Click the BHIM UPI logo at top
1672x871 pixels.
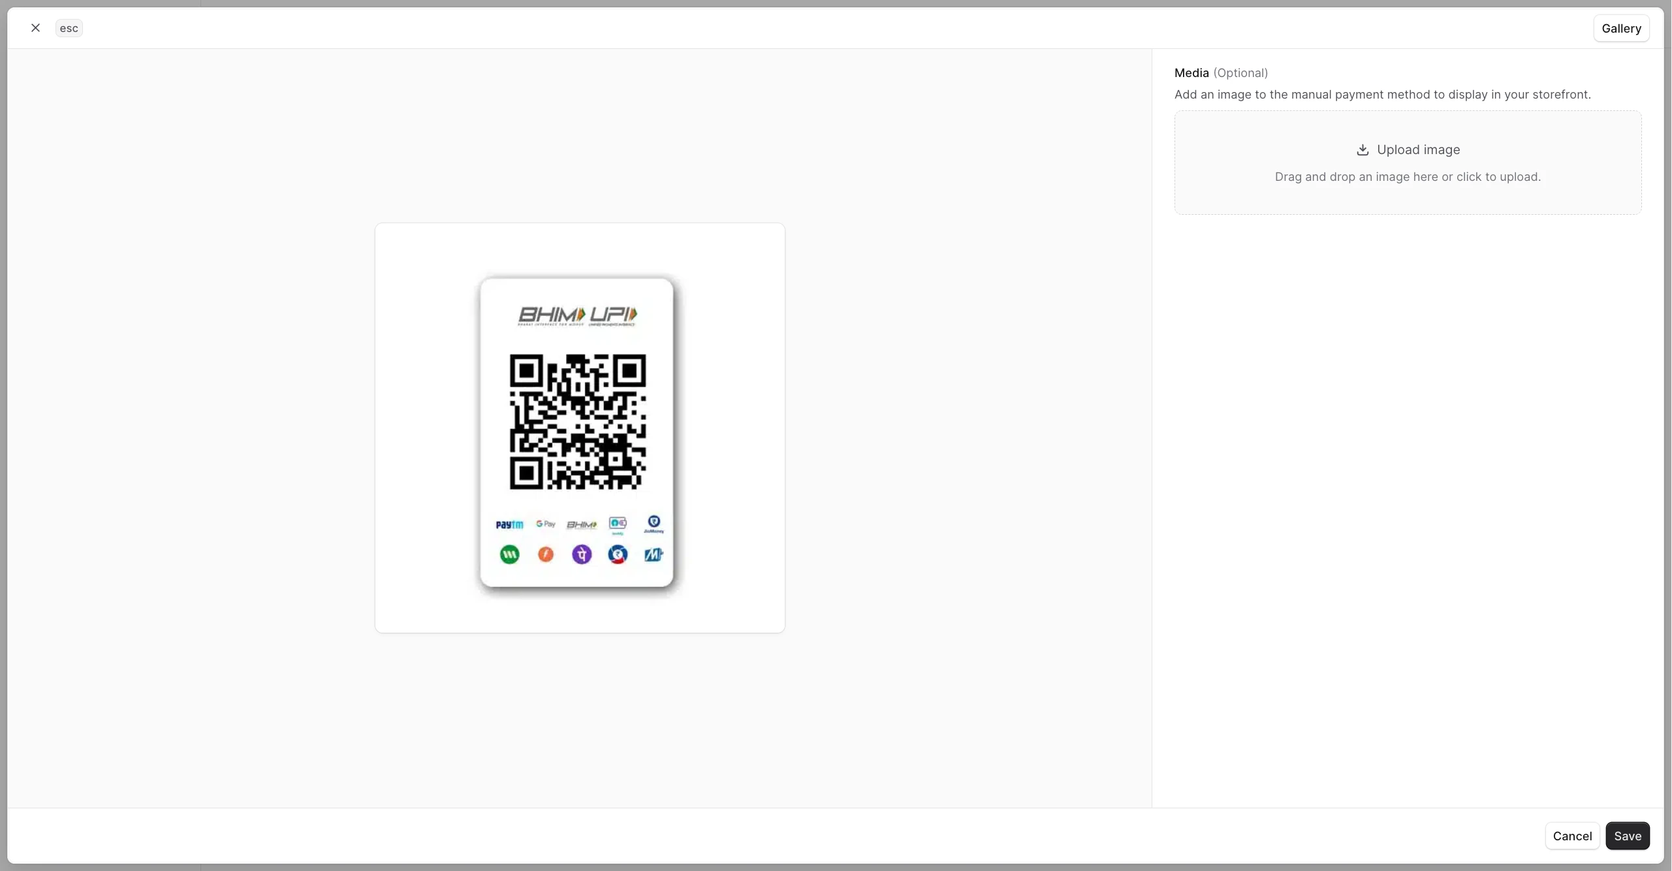577,316
